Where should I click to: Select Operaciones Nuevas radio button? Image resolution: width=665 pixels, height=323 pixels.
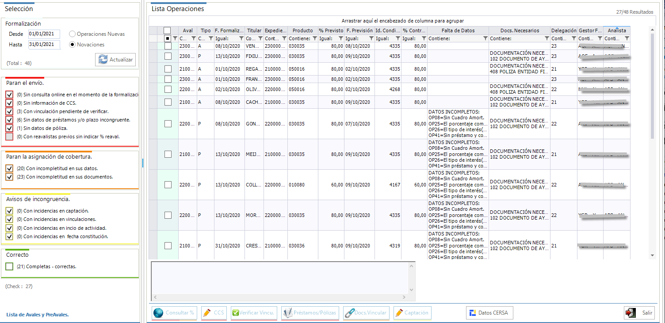click(x=73, y=34)
